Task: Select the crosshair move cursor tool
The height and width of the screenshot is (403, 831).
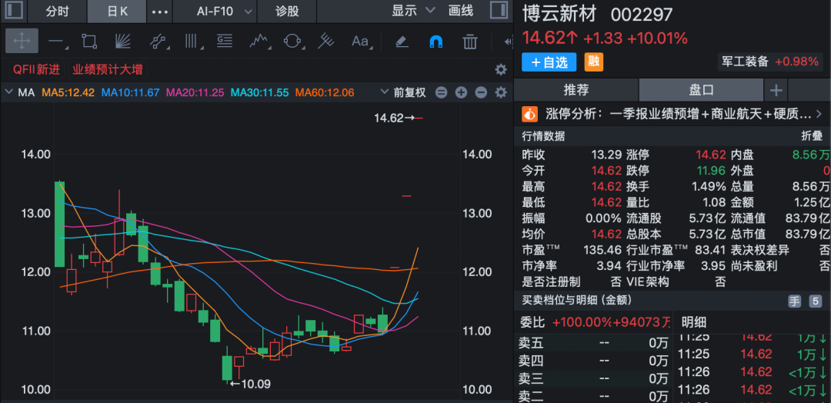Action: (22, 41)
